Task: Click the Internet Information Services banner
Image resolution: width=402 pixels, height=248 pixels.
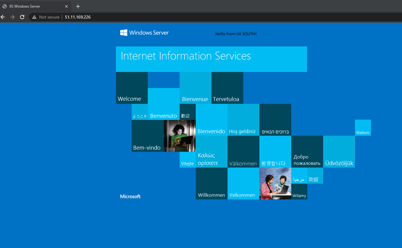Action: click(x=211, y=59)
